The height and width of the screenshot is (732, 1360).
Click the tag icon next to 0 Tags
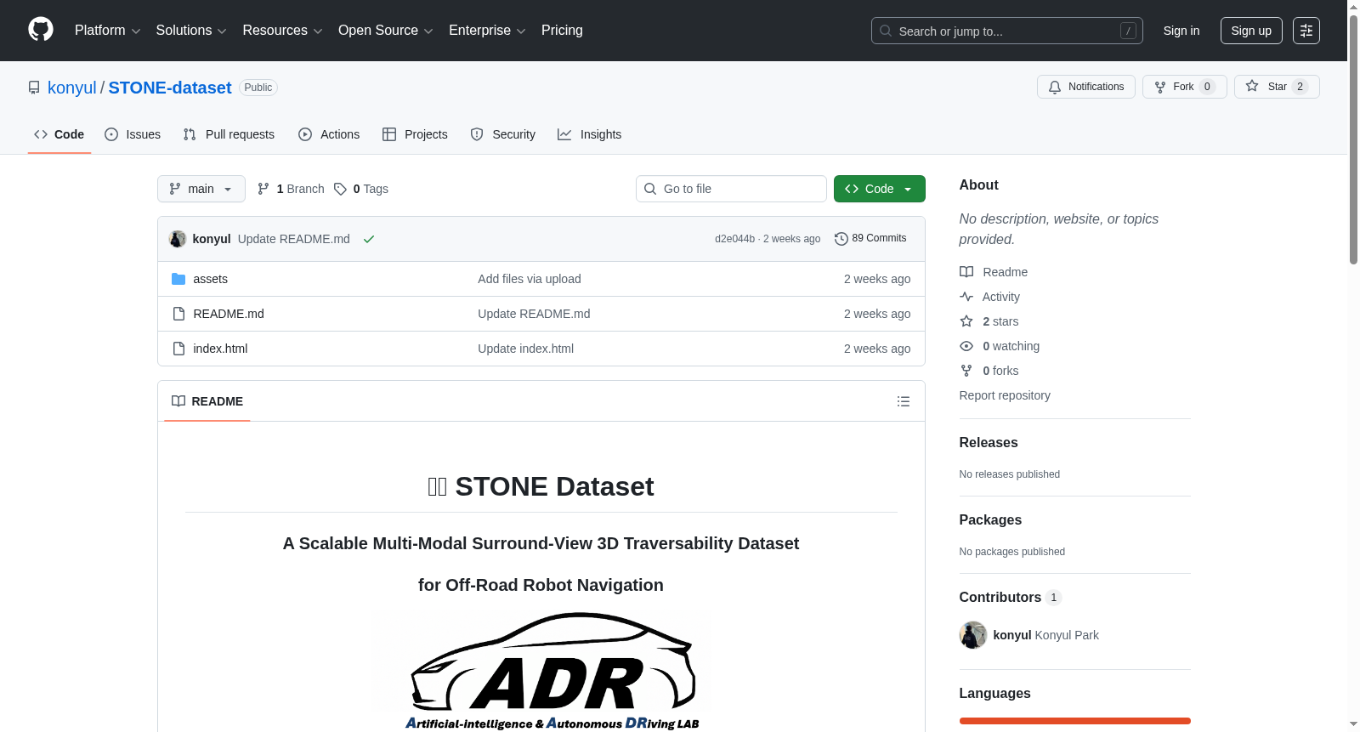(x=340, y=189)
